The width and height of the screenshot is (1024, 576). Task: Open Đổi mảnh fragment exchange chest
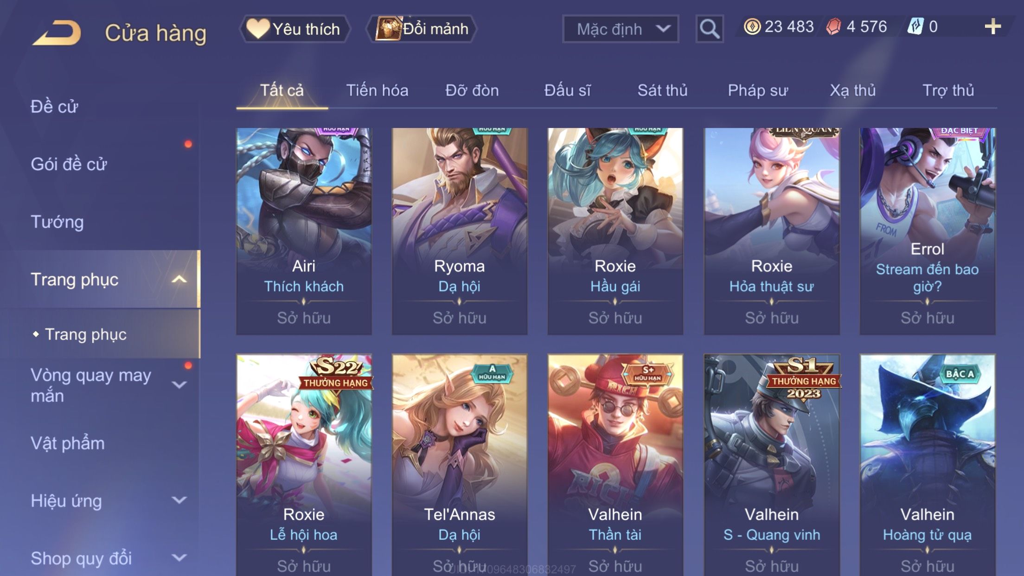[422, 29]
